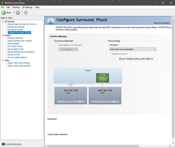175x148 pixels.
Task: Click the green Back arrow icon
Action: pyautogui.click(x=4, y=13)
